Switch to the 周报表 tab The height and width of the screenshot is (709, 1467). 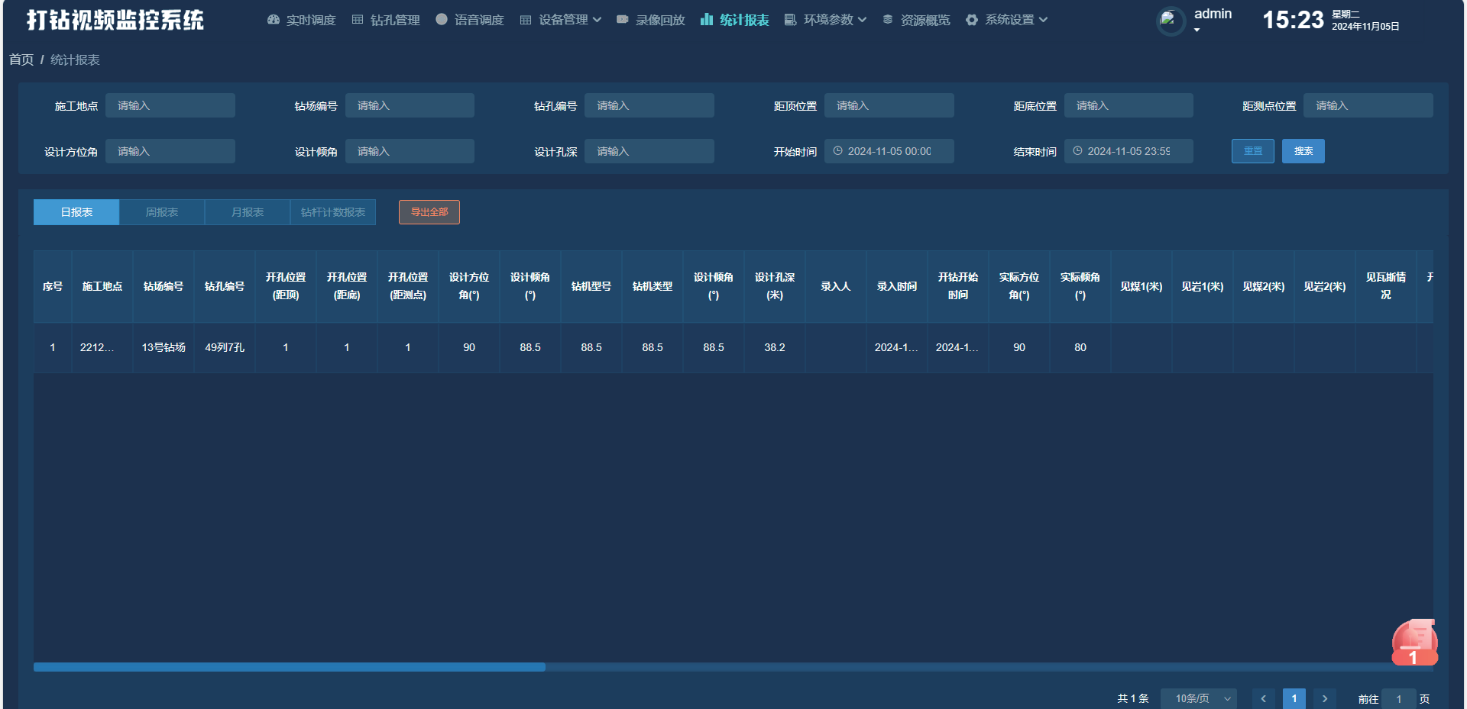click(x=162, y=212)
